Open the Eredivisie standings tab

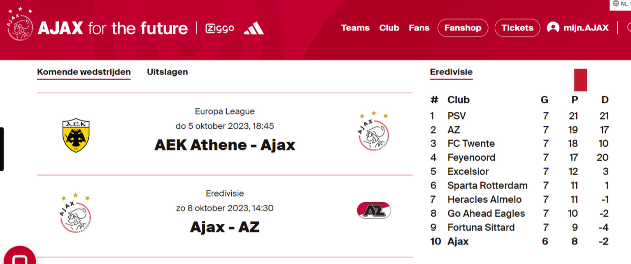[451, 72]
